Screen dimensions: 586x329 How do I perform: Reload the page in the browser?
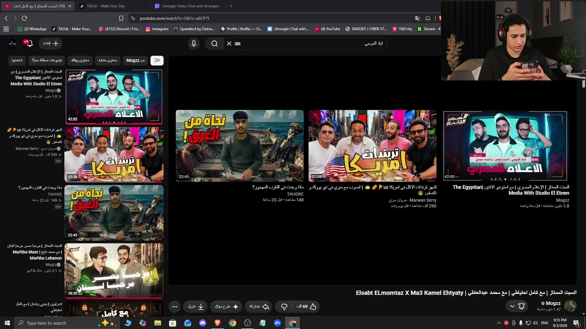(24, 18)
